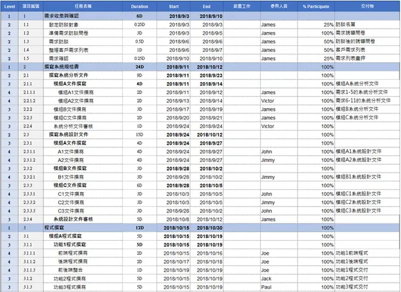Select the 模組A2文件撰寫 task cell
This screenshot has width=401, height=292.
click(x=83, y=101)
